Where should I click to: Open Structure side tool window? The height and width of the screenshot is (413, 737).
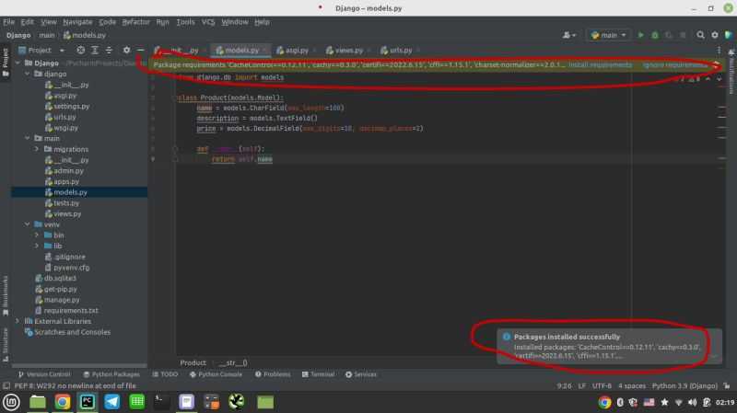(x=6, y=345)
